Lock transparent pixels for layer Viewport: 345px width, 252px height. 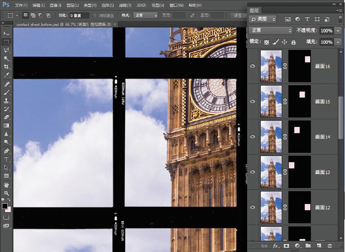(x=267, y=42)
